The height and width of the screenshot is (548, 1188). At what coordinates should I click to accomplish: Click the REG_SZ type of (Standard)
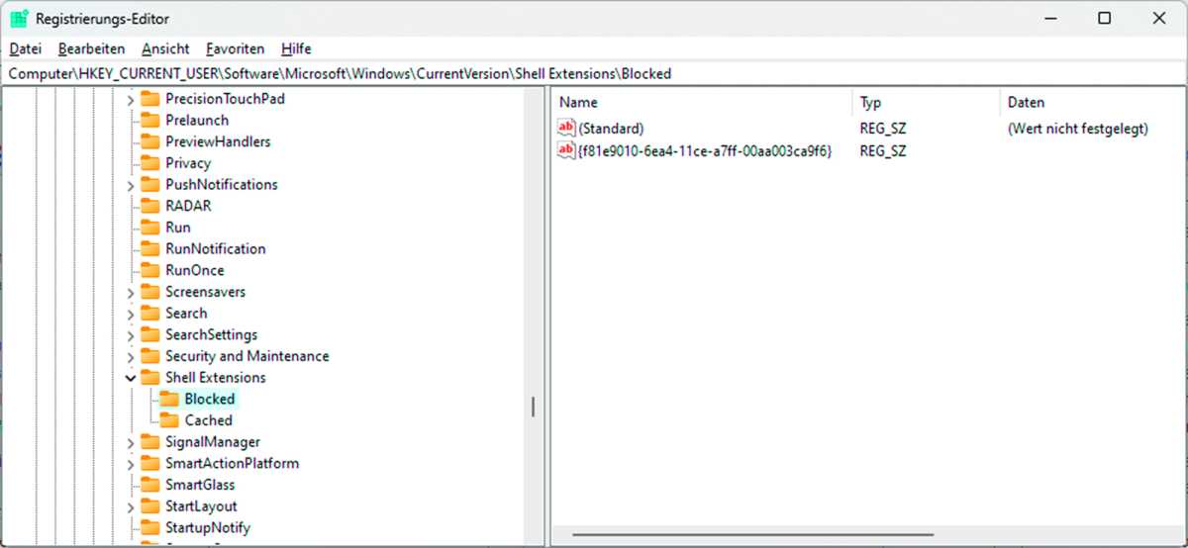tap(883, 129)
